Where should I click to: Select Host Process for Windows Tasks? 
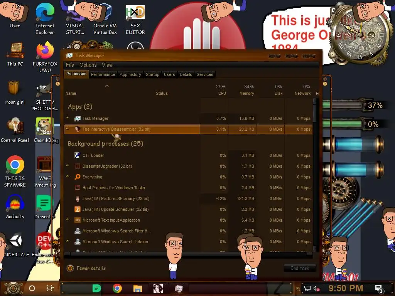(x=188, y=188)
